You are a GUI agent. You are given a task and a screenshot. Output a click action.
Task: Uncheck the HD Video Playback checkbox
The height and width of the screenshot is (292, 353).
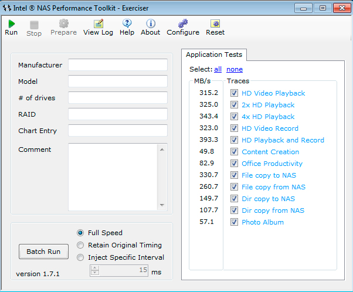coord(234,93)
